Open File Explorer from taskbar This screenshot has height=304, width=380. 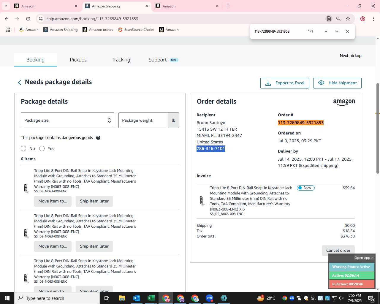tap(122, 298)
